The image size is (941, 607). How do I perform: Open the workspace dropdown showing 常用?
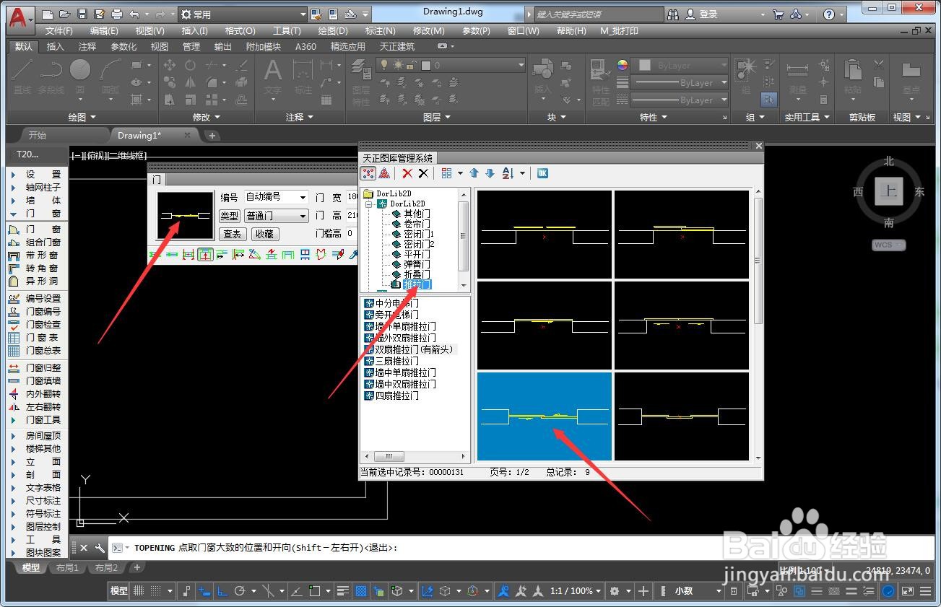(x=243, y=14)
